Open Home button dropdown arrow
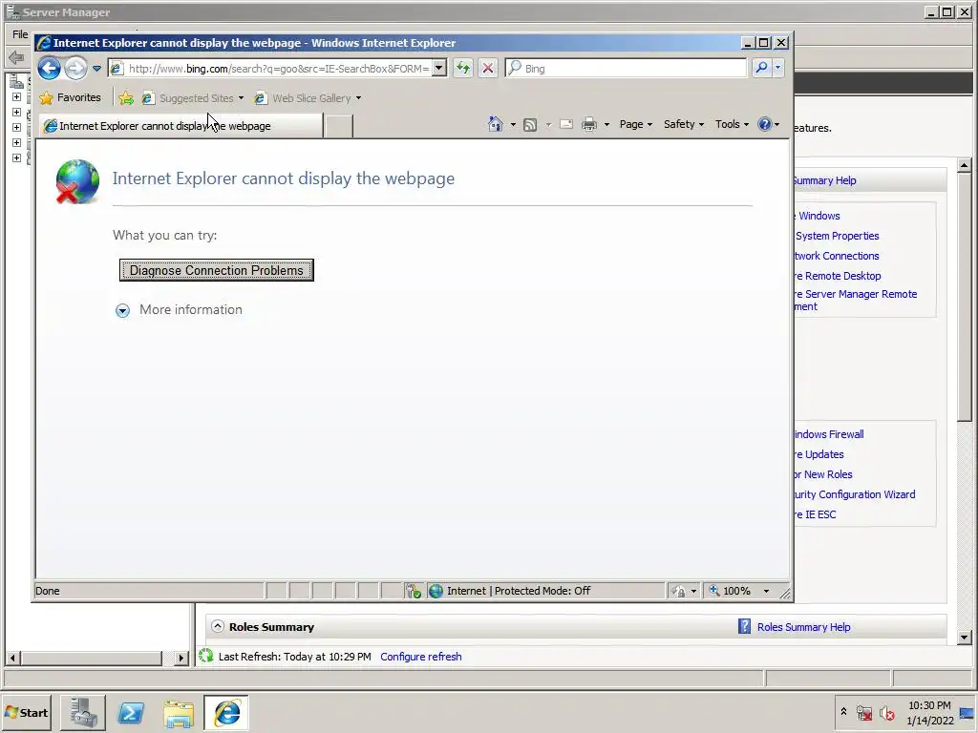This screenshot has height=733, width=978. pos(513,125)
